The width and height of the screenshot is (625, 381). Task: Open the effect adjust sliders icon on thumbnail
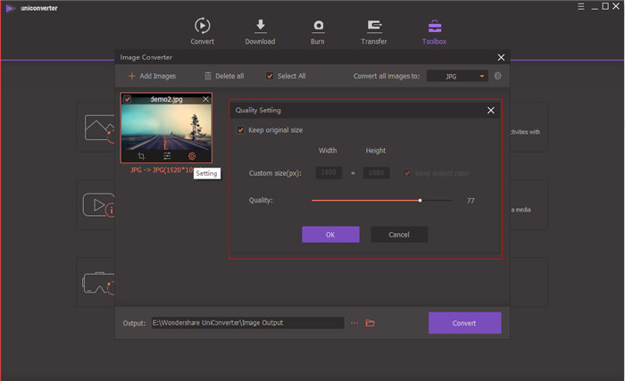(166, 155)
